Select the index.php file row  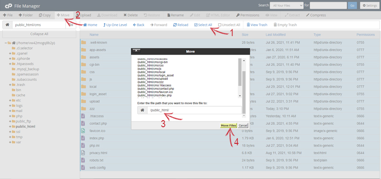click(x=230, y=138)
